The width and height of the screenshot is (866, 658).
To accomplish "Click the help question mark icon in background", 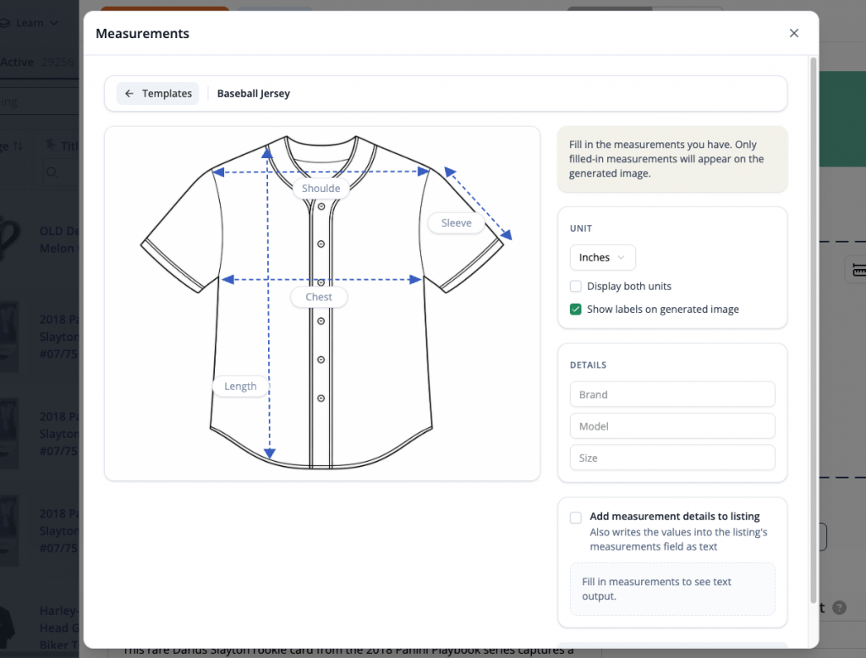I will pos(839,608).
